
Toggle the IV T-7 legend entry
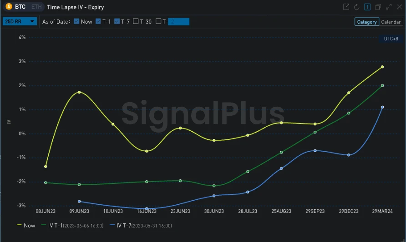141,225
